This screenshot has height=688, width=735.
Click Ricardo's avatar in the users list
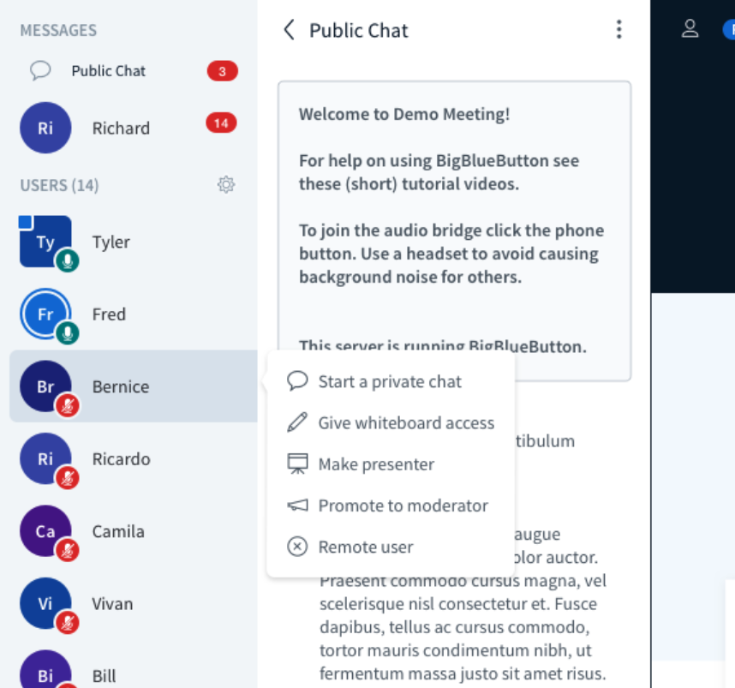tap(45, 458)
